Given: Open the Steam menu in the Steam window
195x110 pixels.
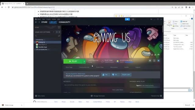Looking at the screenshot, I should click(x=39, y=19).
